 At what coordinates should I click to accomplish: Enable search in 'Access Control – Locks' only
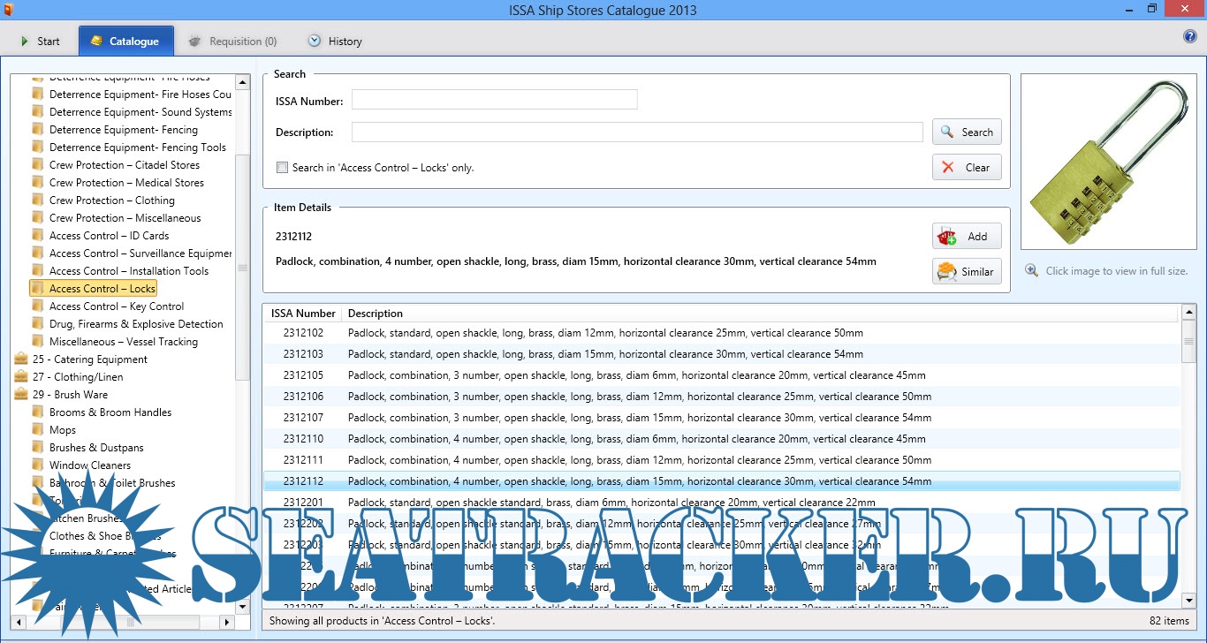coord(282,167)
